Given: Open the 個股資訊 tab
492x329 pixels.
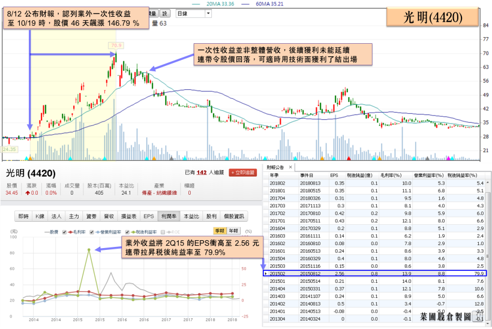Looking at the screenshot, I should click(234, 216).
